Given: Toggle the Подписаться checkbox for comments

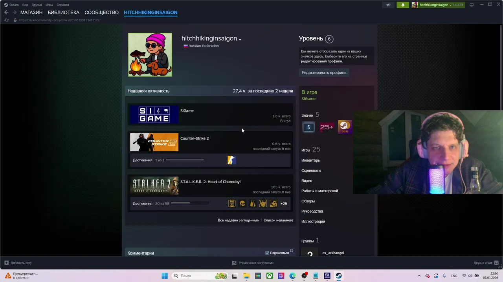Looking at the screenshot, I should 267,253.
